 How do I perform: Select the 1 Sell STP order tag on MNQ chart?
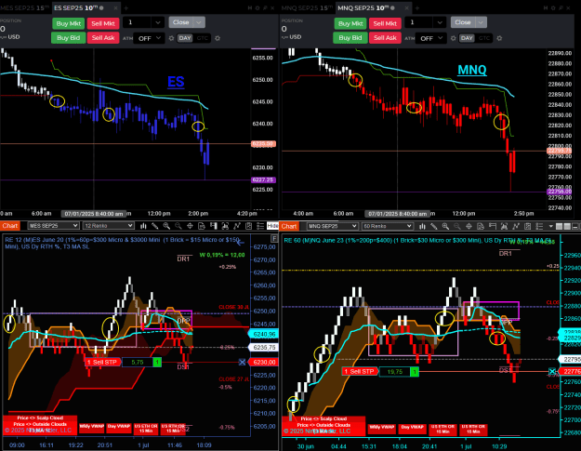click(360, 371)
